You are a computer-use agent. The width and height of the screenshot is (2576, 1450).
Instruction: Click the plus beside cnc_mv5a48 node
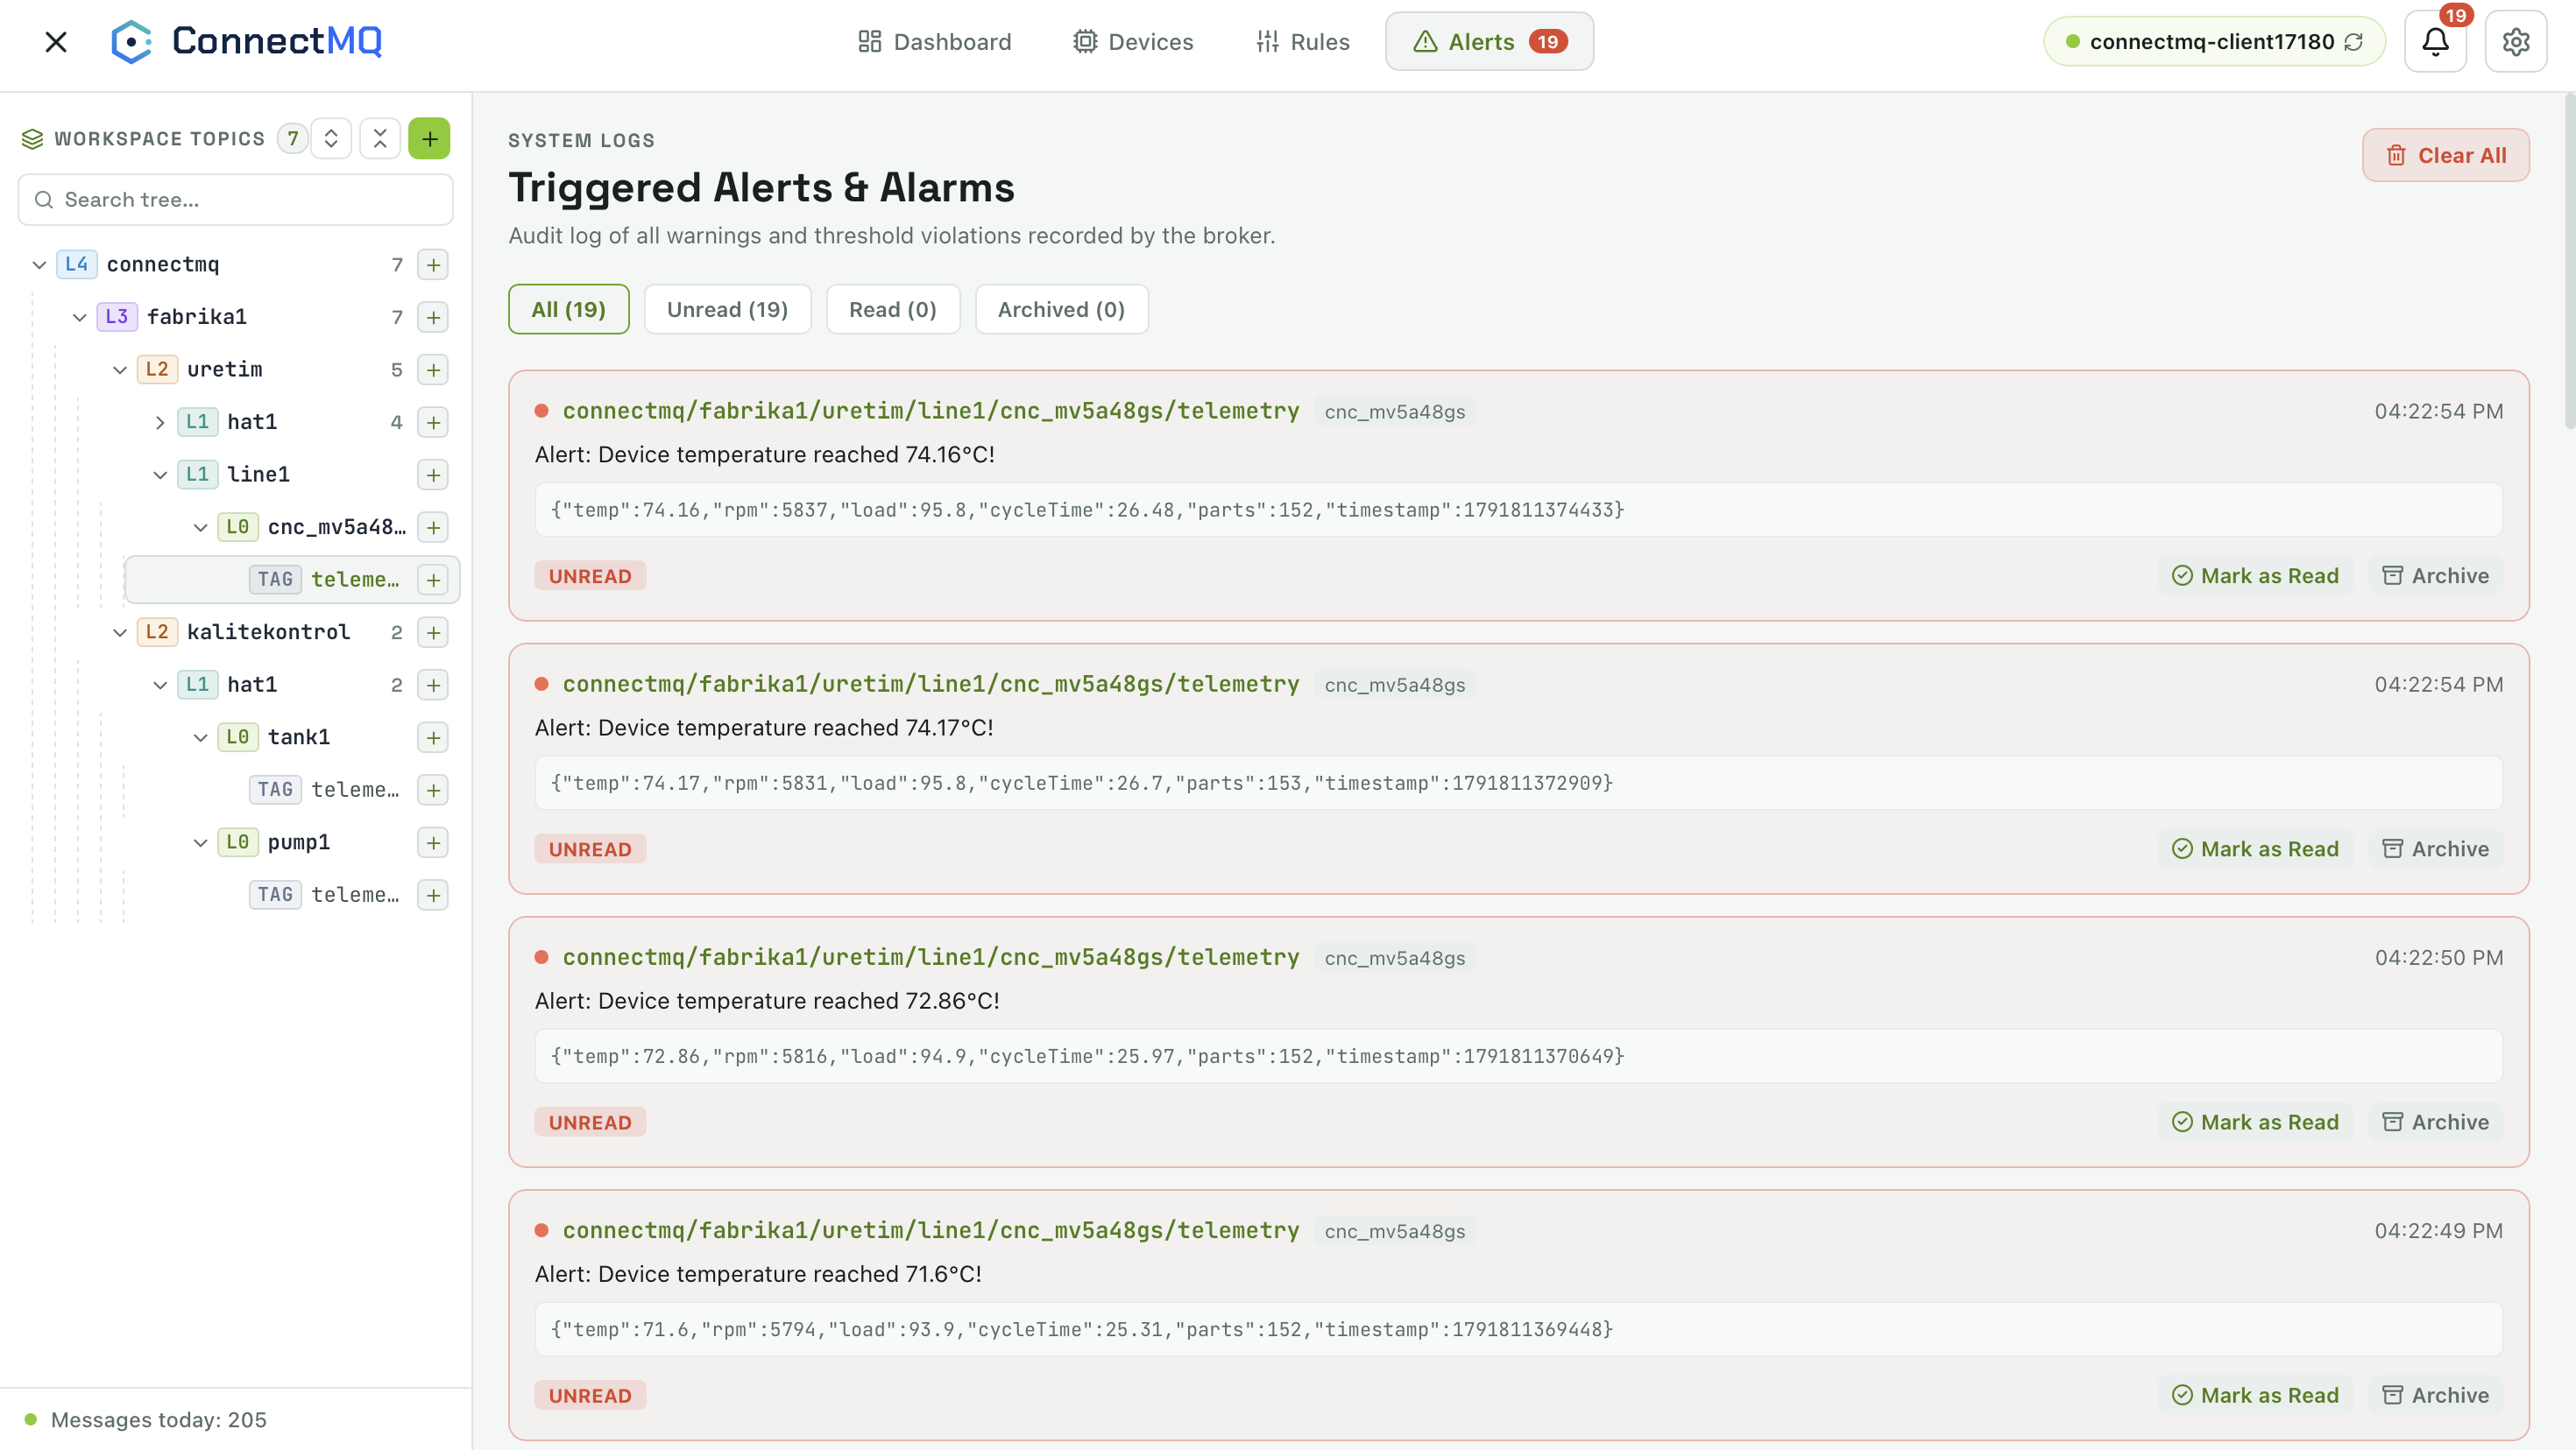pyautogui.click(x=433, y=528)
